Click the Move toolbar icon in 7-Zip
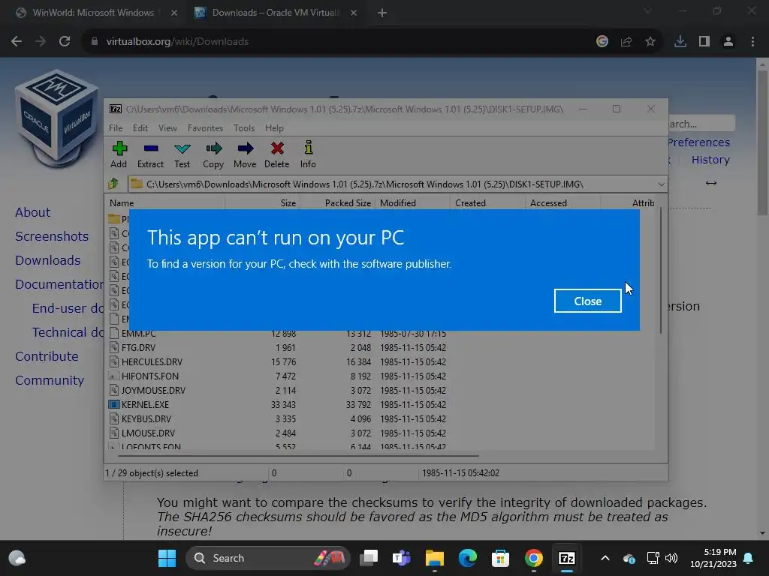Screen dimensions: 769x576 tap(245, 154)
